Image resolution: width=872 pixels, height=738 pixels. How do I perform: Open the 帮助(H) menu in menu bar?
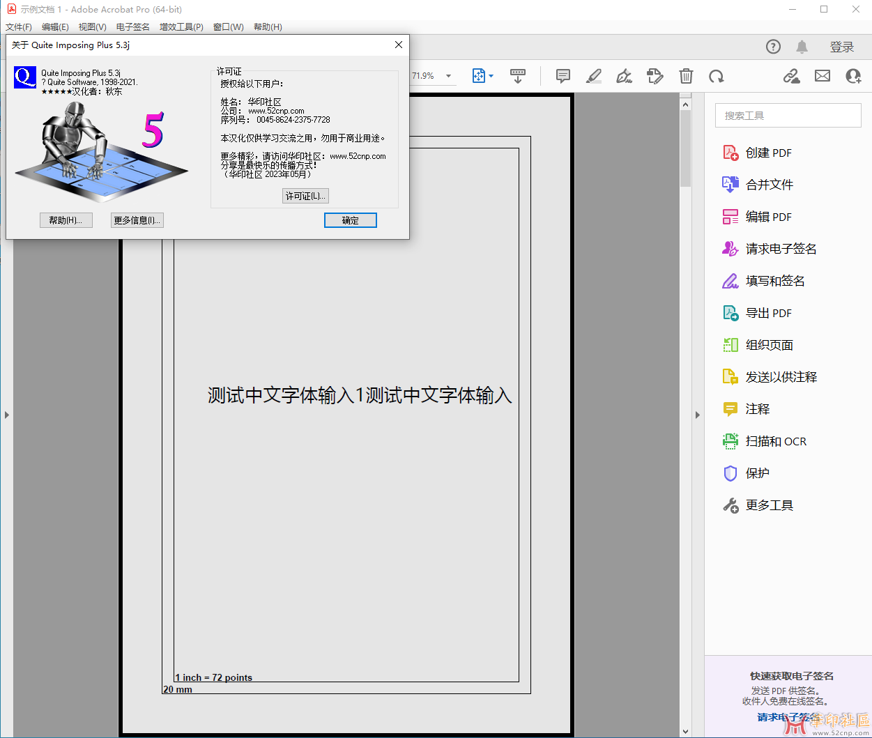[x=268, y=27]
